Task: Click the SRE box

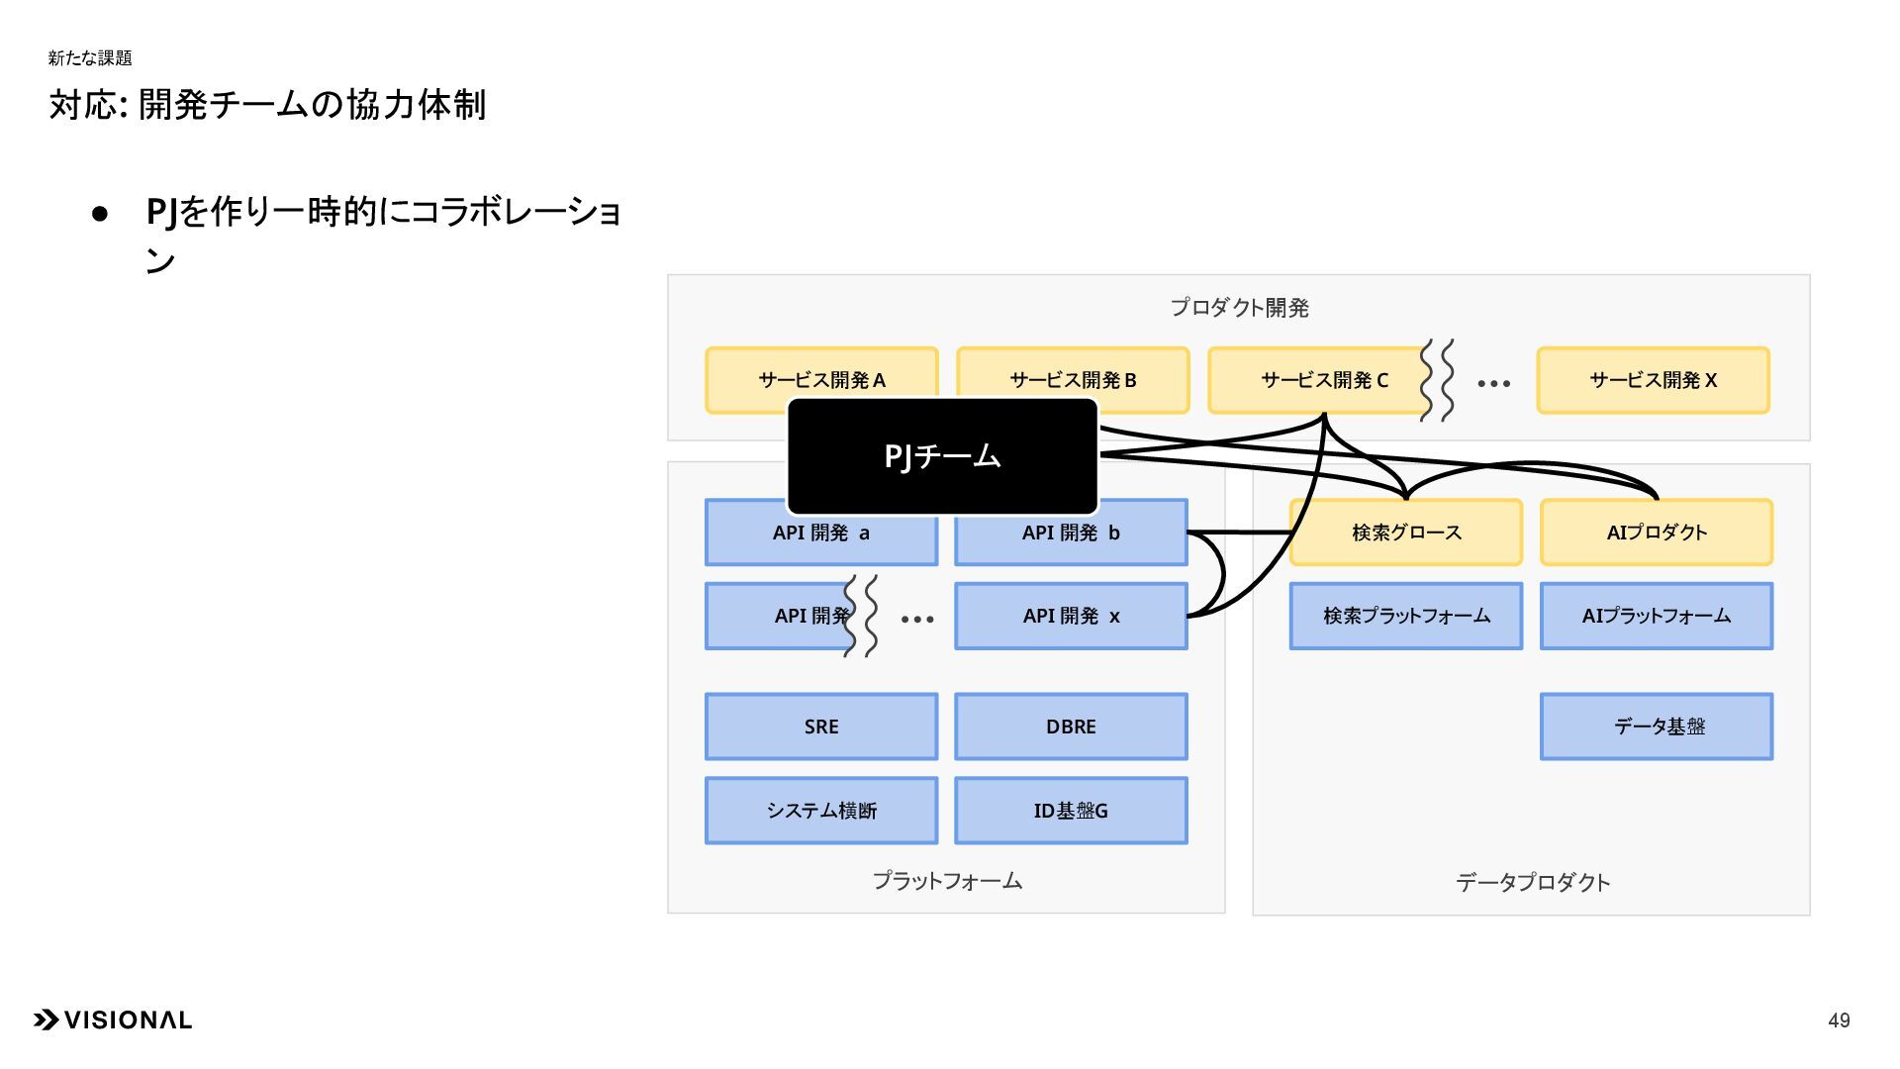Action: (x=821, y=727)
